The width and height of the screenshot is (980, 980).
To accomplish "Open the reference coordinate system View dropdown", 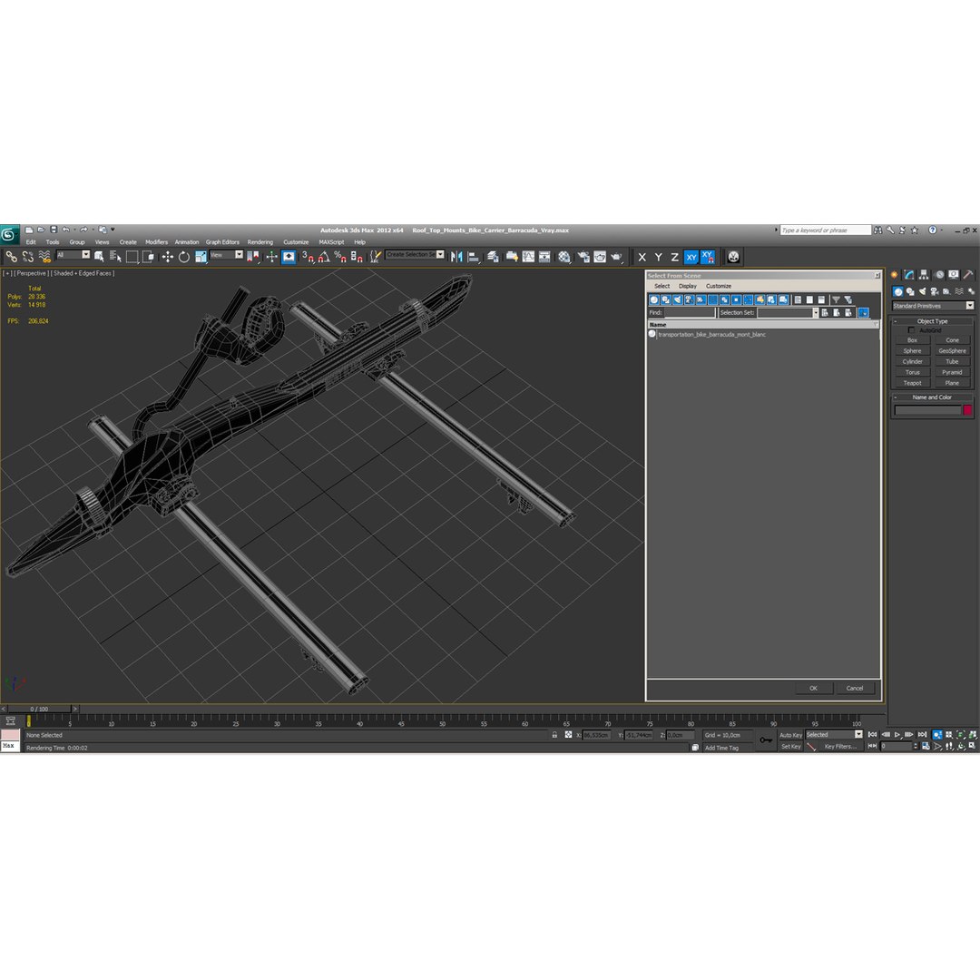I will pyautogui.click(x=226, y=255).
